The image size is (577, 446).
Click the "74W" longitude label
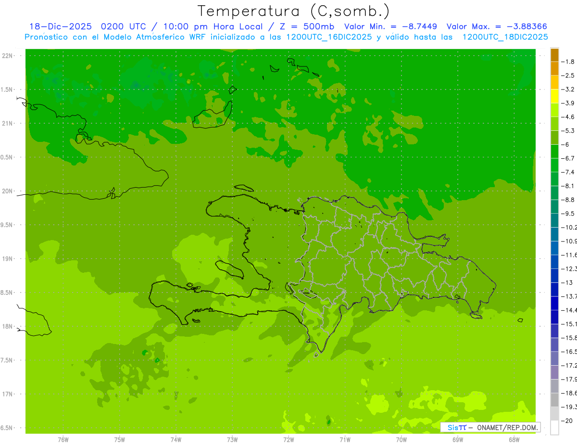pyautogui.click(x=176, y=439)
